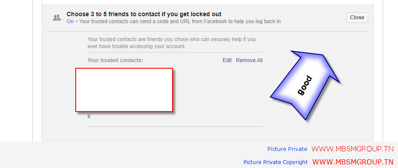The width and height of the screenshot is (398, 168).
Task: Click the red-bordered white box
Action: 124,90
